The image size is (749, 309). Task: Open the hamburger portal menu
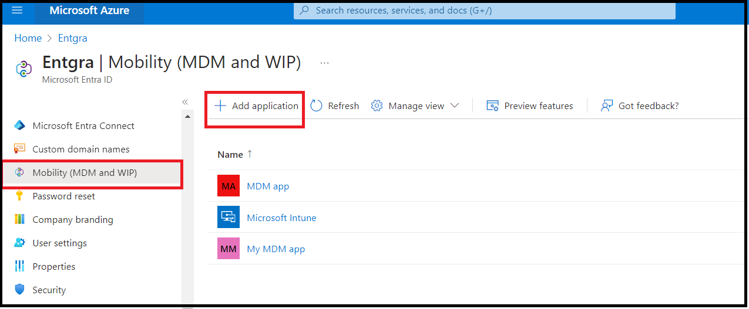pos(17,11)
